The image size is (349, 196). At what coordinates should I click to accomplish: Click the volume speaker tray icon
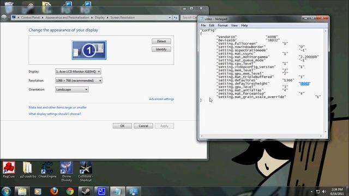coord(324,192)
